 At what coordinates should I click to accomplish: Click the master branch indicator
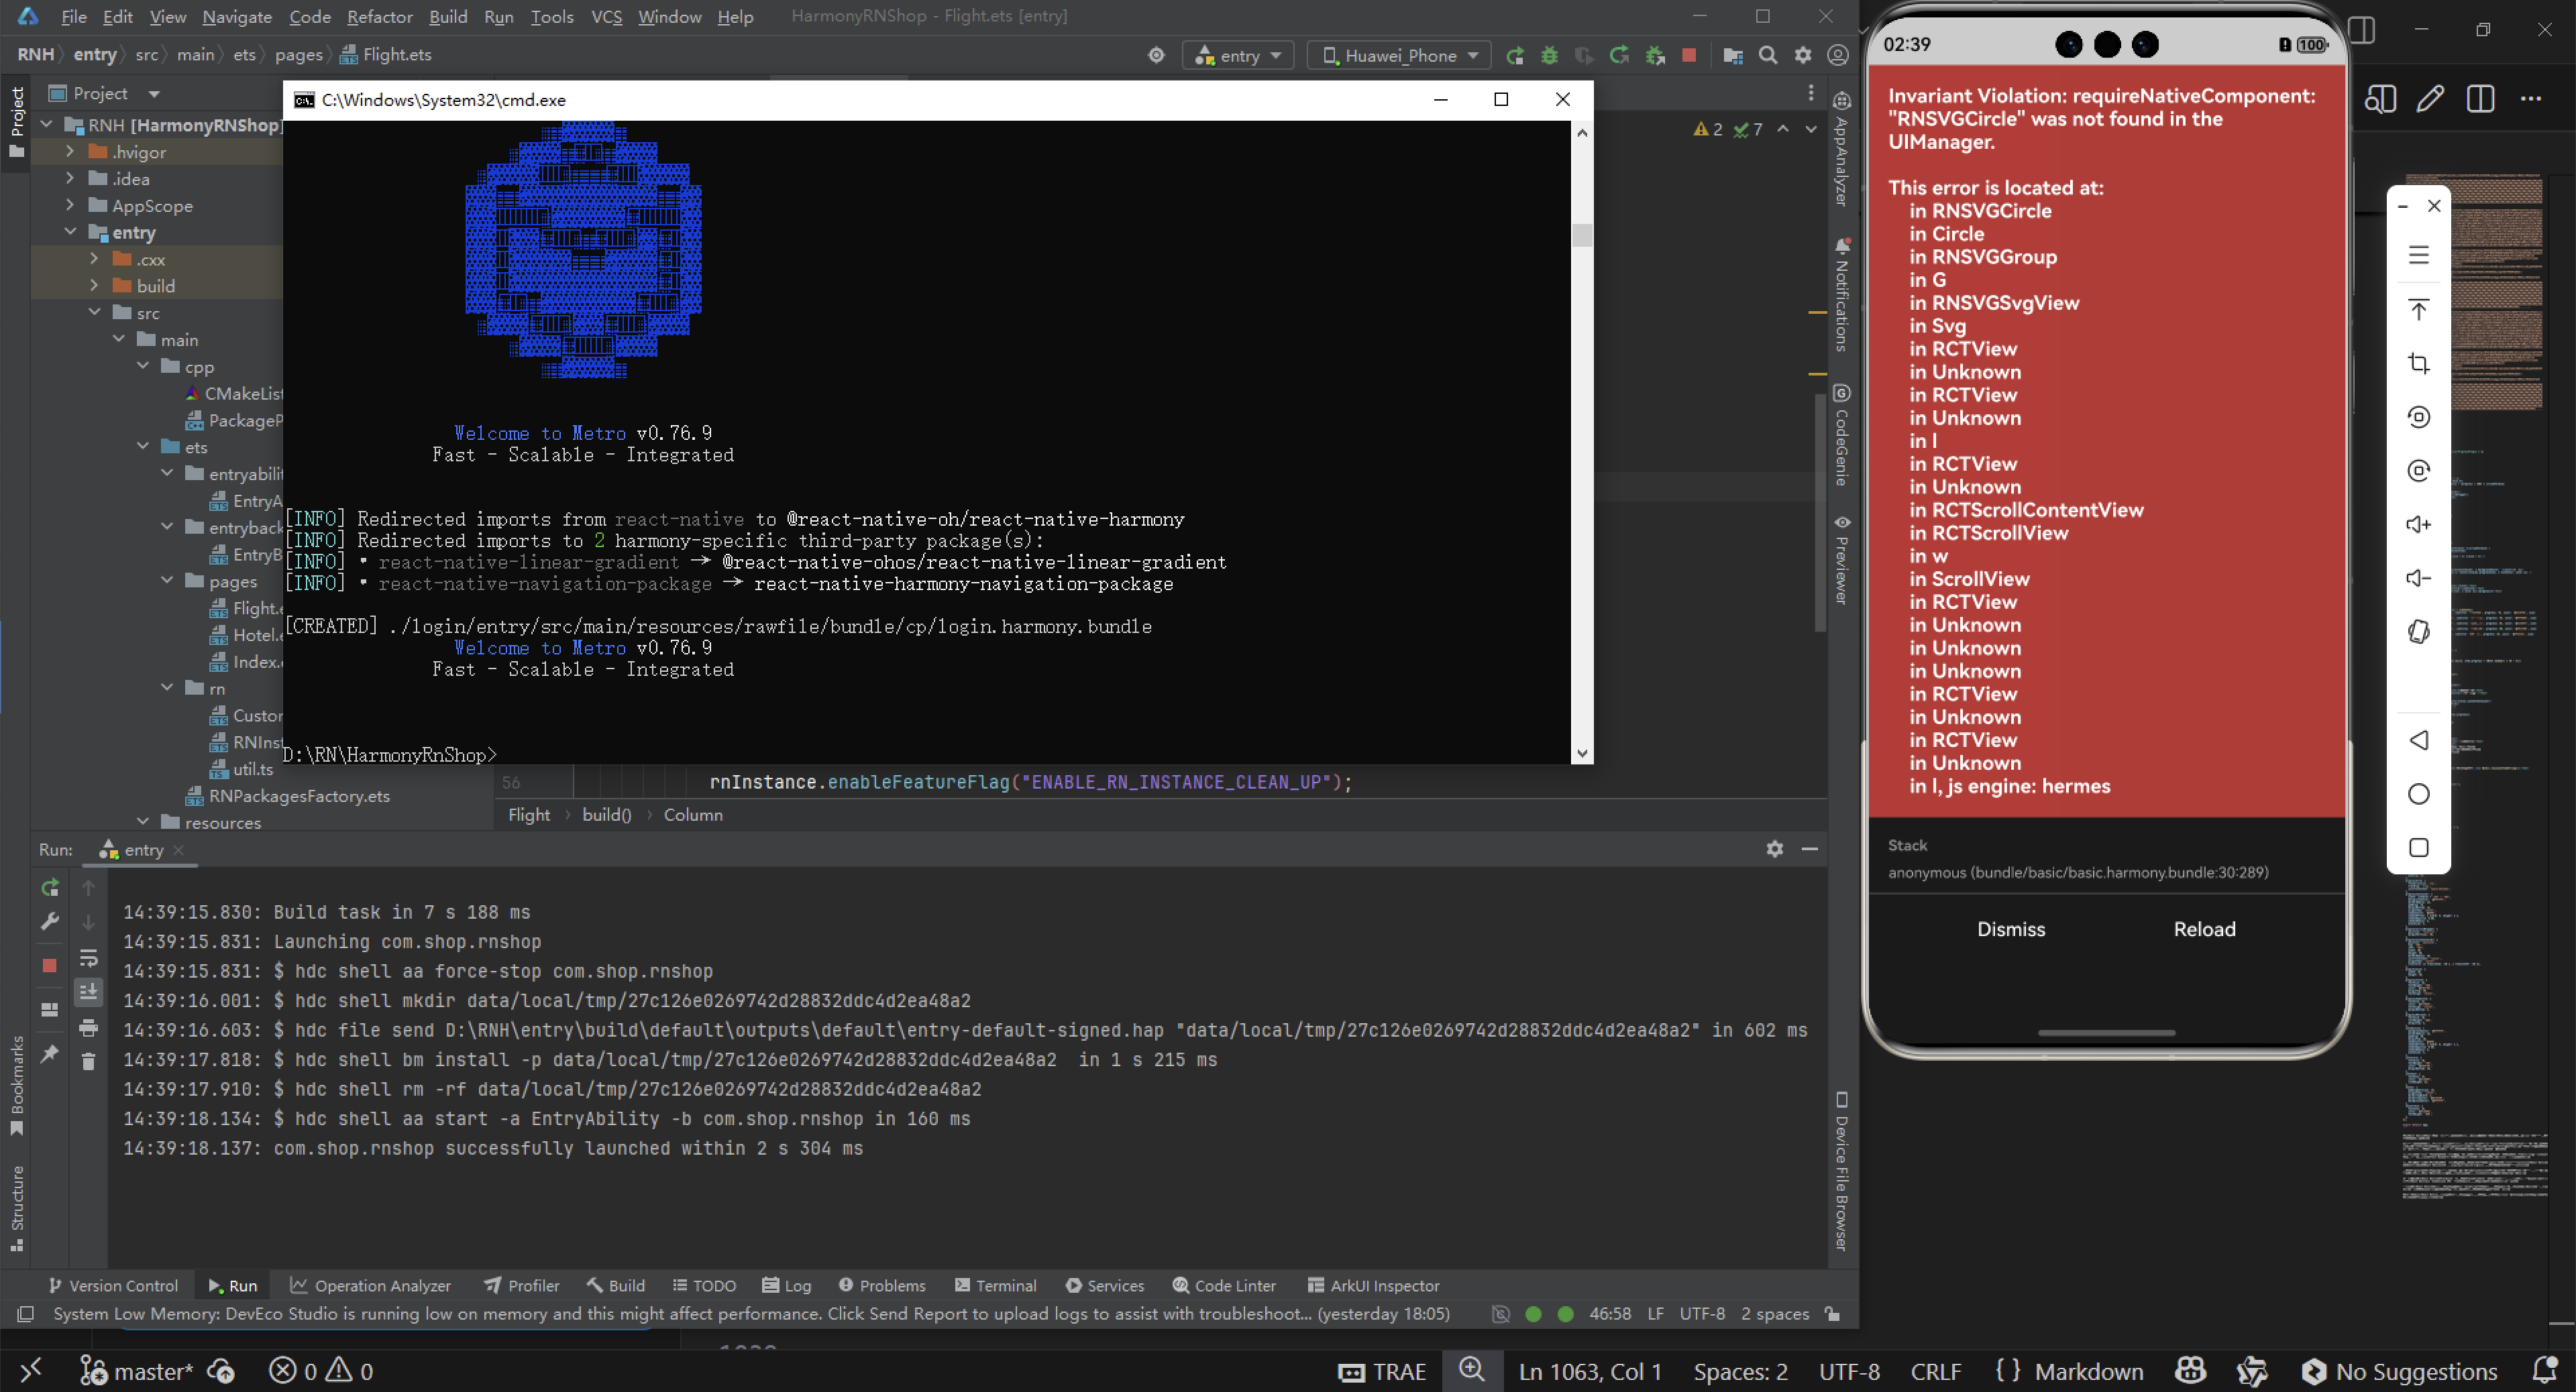point(137,1371)
